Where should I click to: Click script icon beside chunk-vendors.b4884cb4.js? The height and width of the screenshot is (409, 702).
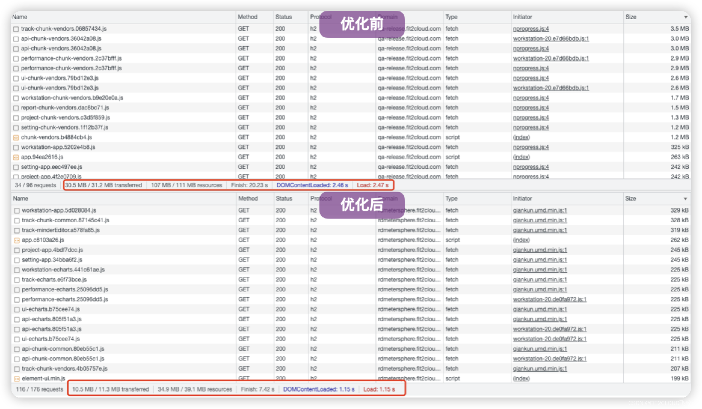tap(16, 138)
